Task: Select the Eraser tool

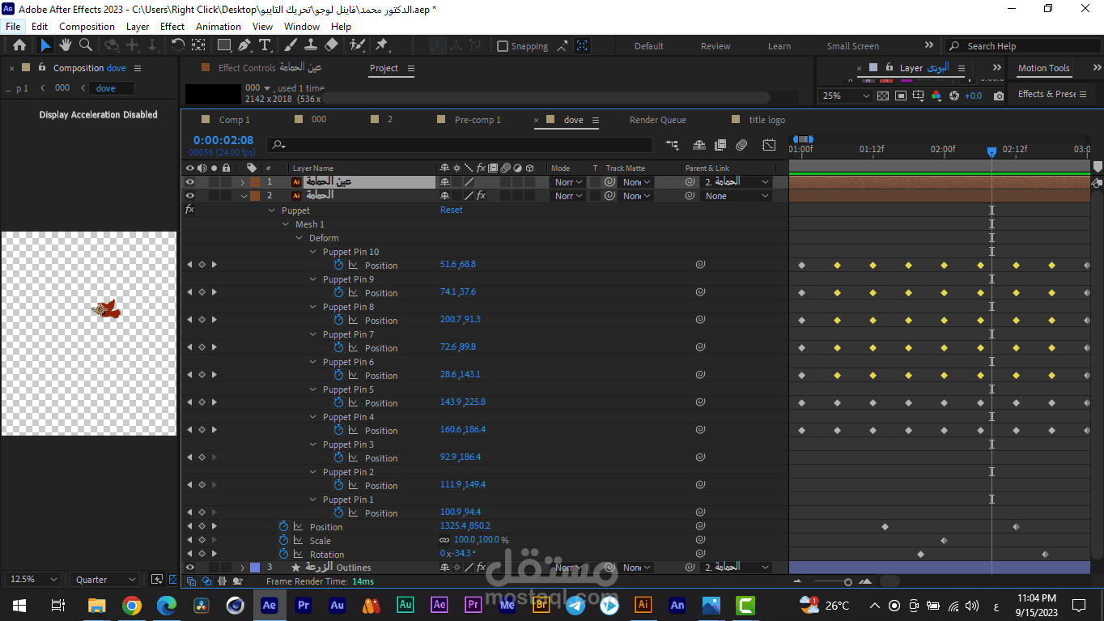Action: (x=331, y=45)
